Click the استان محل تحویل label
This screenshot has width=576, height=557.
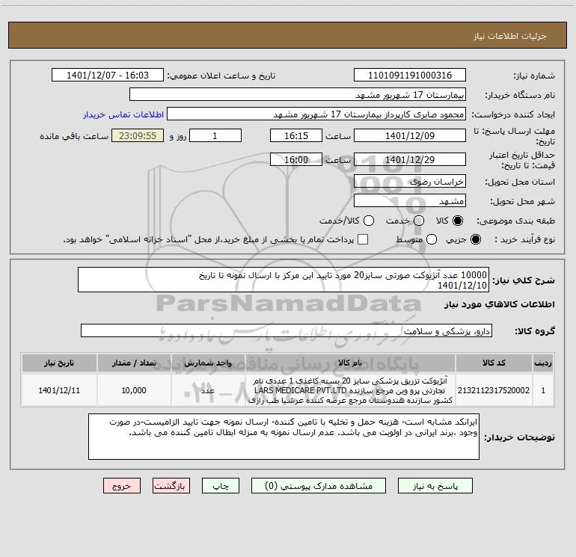point(520,182)
